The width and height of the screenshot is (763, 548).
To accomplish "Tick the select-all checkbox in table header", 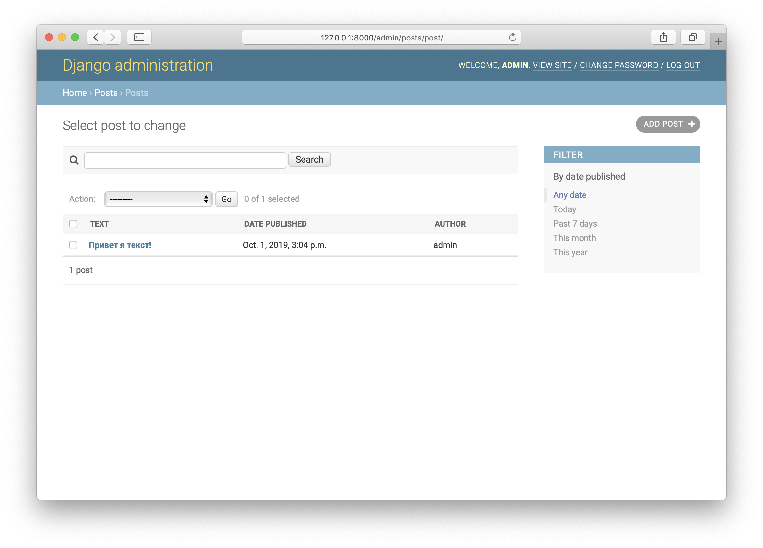I will pos(73,224).
